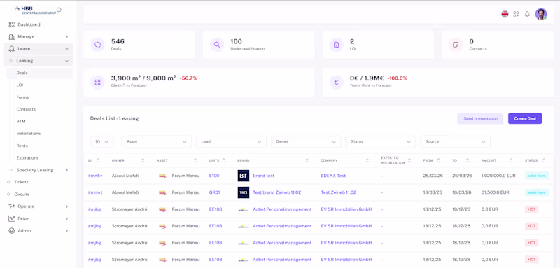Open the Source filter dropdown
This screenshot has height=268, width=560.
pyautogui.click(x=456, y=141)
